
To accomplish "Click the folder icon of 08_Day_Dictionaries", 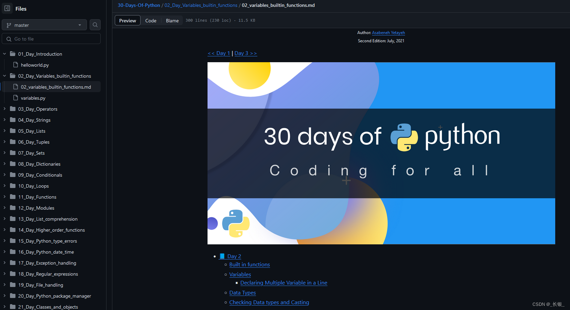I will (x=12, y=164).
